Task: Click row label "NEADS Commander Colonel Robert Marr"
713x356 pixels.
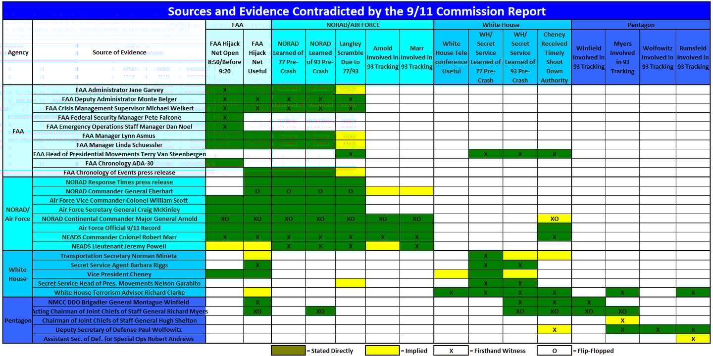Action: coord(119,237)
